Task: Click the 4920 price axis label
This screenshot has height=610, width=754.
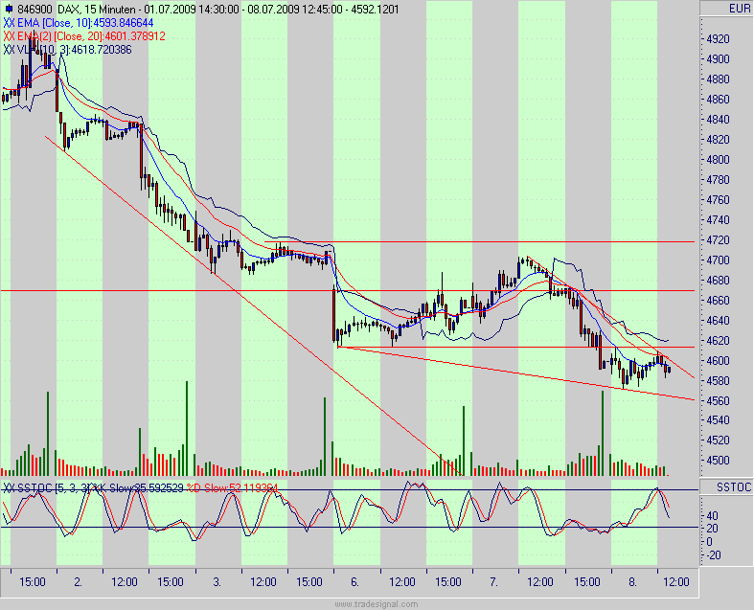Action: 718,39
